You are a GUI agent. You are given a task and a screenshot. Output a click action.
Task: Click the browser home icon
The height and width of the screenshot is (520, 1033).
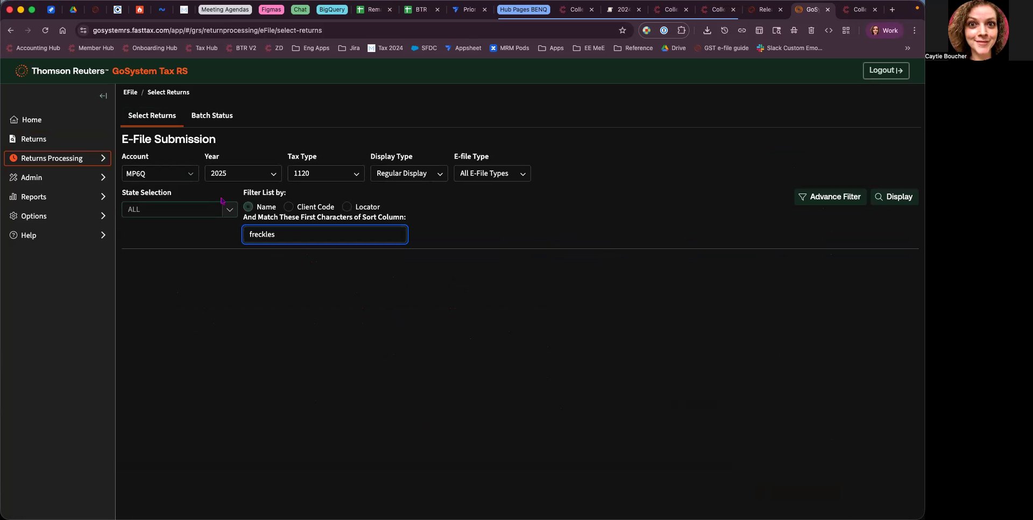62,31
